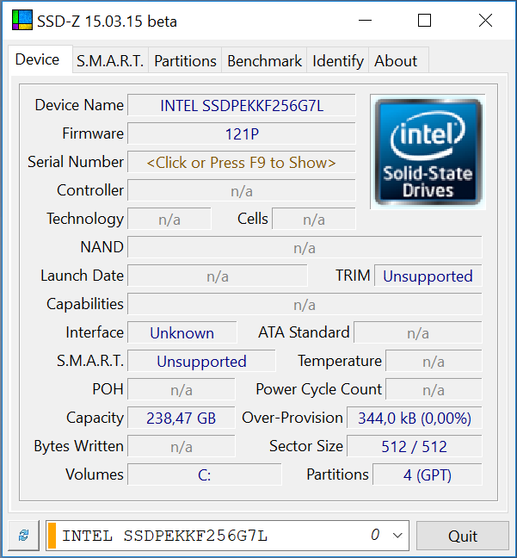Click the refresh devices icon button
Image resolution: width=517 pixels, height=558 pixels.
click(x=24, y=536)
